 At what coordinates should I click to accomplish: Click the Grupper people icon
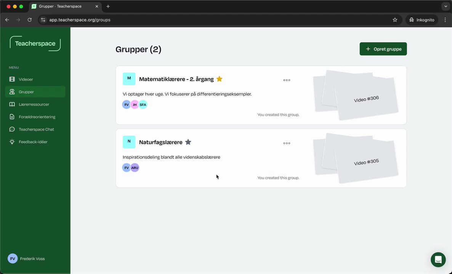[x=12, y=92]
